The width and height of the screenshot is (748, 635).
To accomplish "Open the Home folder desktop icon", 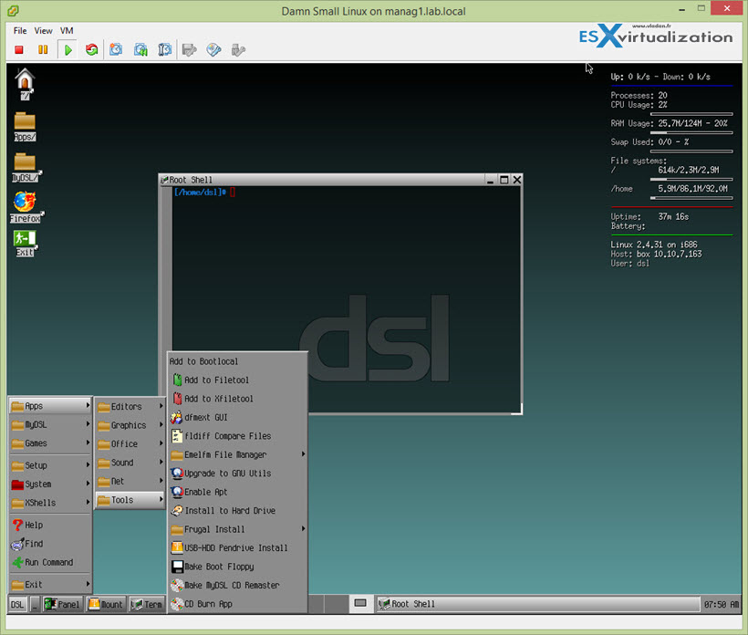I will 25,82.
